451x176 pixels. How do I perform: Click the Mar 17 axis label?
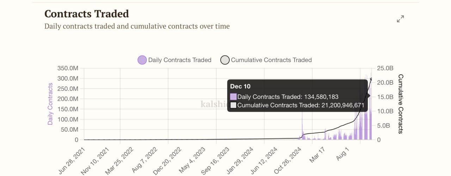[x=317, y=155]
